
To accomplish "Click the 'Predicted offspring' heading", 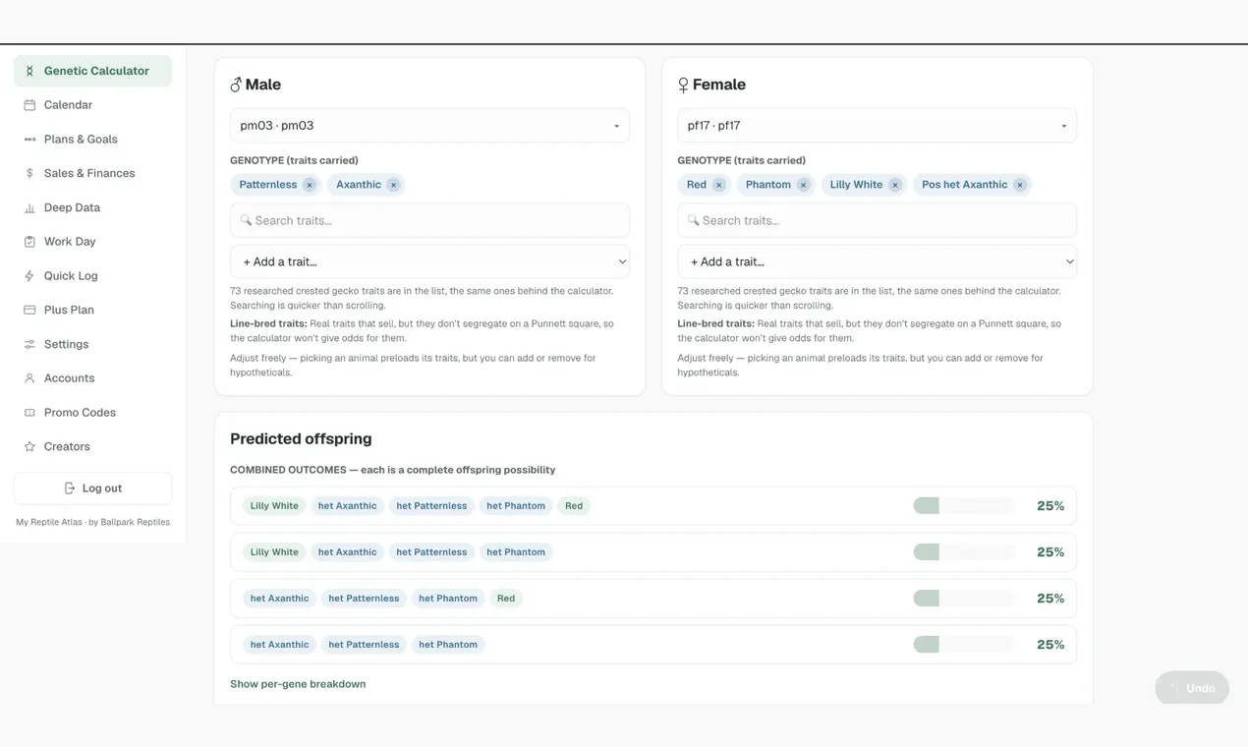I will click(x=301, y=439).
